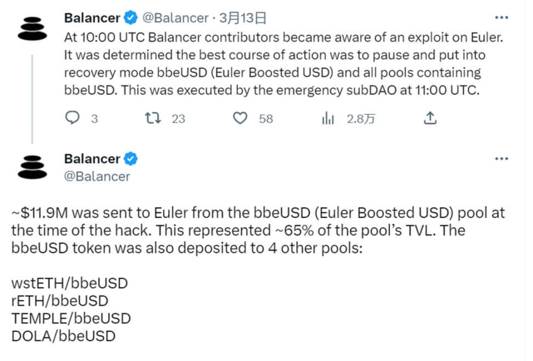Click verified badge in the first tweet header
This screenshot has height=361, width=533.
[130, 18]
